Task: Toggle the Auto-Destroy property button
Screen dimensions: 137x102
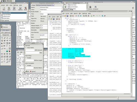Action: [44, 32]
